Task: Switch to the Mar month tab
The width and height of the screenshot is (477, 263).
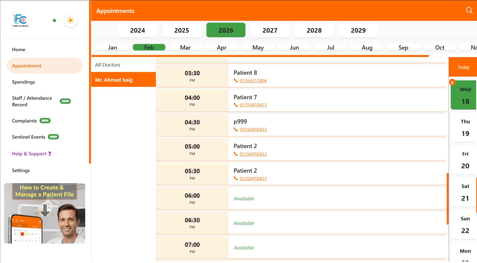Action: click(x=185, y=47)
